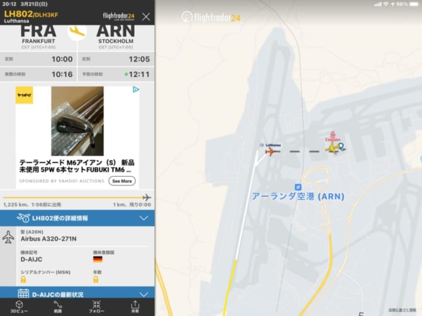Tap the share icon

pos(135,304)
